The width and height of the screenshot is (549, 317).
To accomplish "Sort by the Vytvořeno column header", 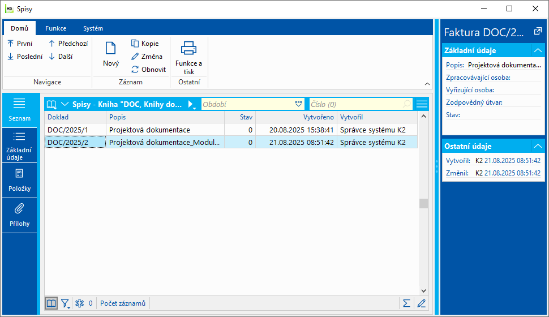I will coord(296,117).
